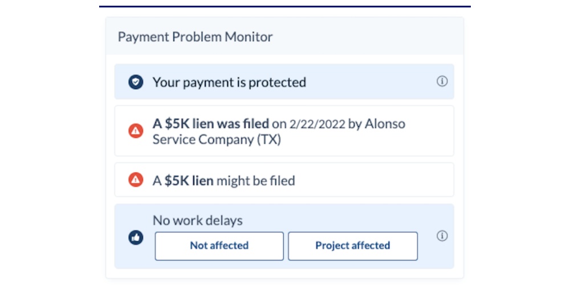The height and width of the screenshot is (285, 570).
Task: Open info icon in No work delays row
Action: pyautogui.click(x=442, y=236)
